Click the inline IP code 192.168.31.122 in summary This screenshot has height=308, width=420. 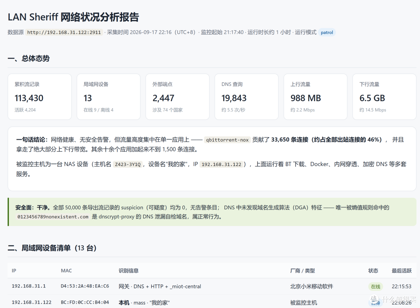221,164
